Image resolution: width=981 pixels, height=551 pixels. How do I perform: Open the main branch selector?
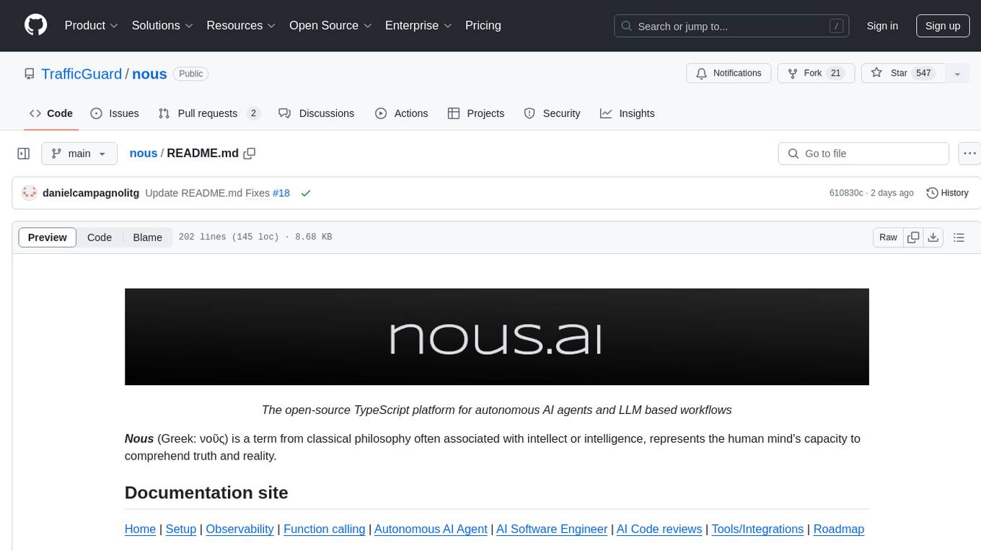click(79, 154)
